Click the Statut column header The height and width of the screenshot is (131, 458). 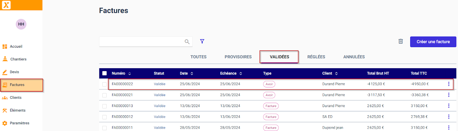(x=159, y=73)
